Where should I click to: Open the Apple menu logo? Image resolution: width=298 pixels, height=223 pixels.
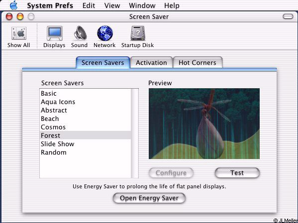click(14, 5)
